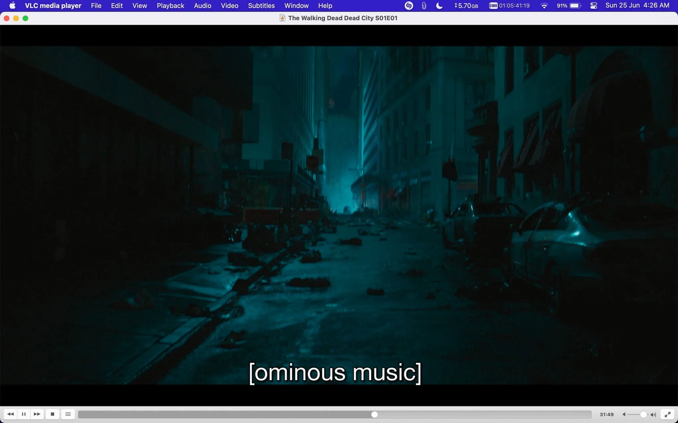Open the playlist using the list icon
Image resolution: width=678 pixels, height=423 pixels.
tap(68, 414)
